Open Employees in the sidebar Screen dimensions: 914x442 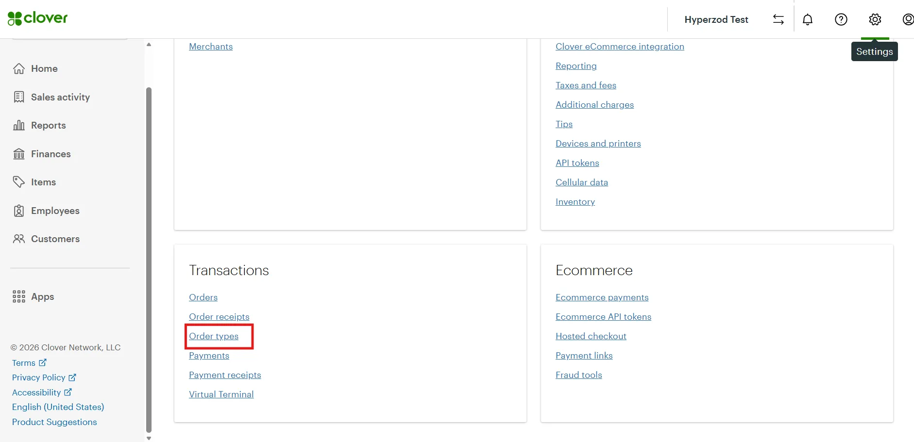(x=46, y=211)
